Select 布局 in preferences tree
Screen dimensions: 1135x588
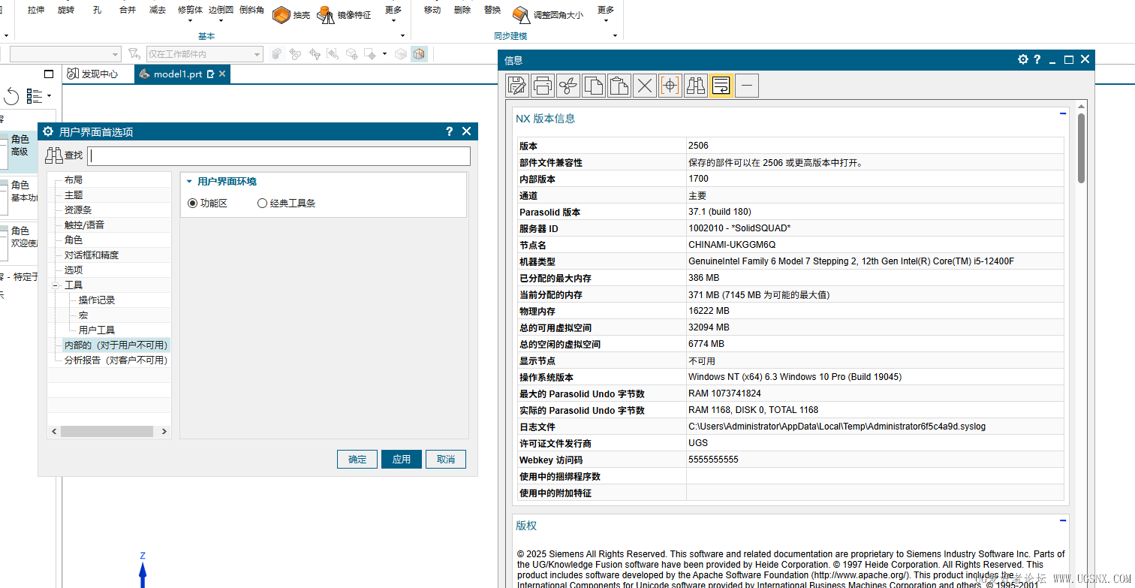click(x=74, y=180)
